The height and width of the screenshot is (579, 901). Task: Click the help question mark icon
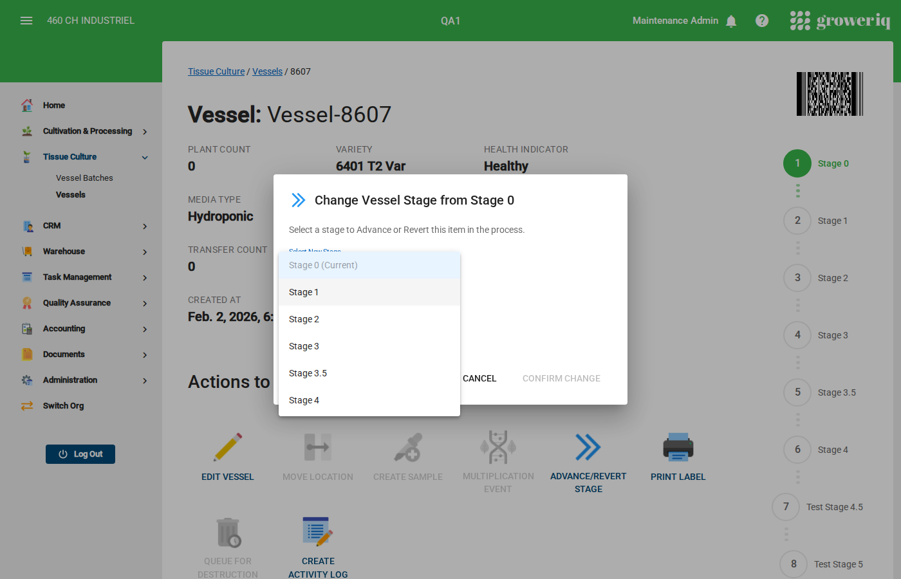(x=762, y=20)
